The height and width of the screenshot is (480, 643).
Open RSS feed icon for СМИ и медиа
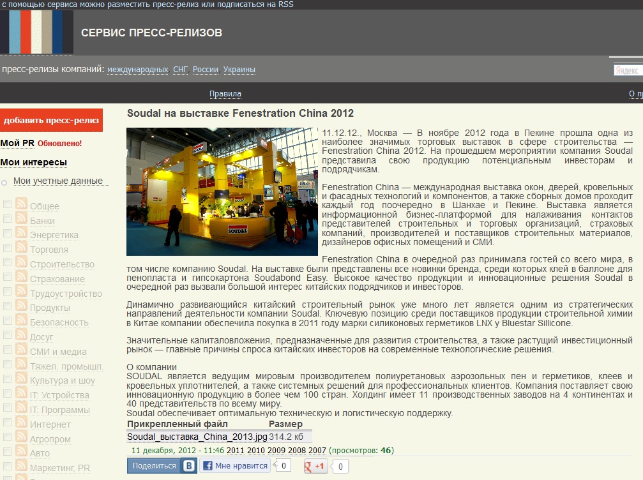(x=21, y=349)
